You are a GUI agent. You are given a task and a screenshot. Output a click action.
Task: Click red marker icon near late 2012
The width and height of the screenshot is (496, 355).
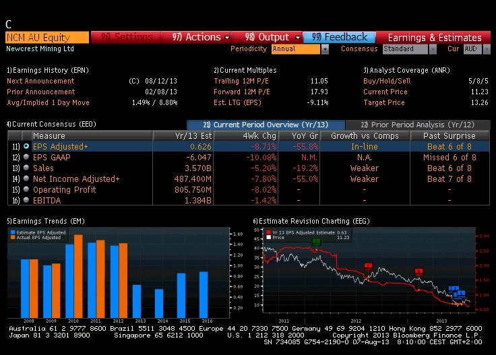(x=418, y=271)
